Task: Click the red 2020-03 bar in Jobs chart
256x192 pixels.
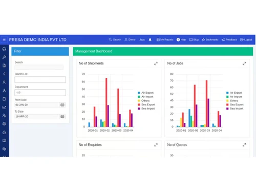Action: click(206, 103)
